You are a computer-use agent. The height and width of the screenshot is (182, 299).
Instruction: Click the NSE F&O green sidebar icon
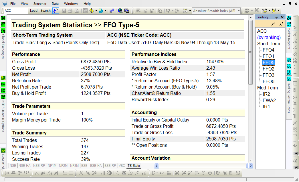(x=3, y=97)
